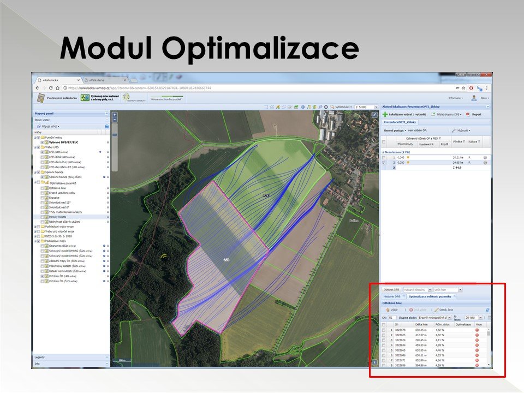Uncheck the Správní hranice layer checkbox
The image size is (524, 393).
pos(43,177)
